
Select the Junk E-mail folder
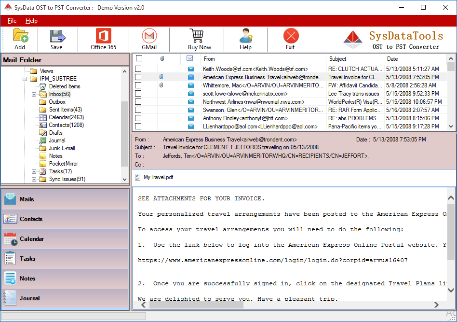point(62,148)
